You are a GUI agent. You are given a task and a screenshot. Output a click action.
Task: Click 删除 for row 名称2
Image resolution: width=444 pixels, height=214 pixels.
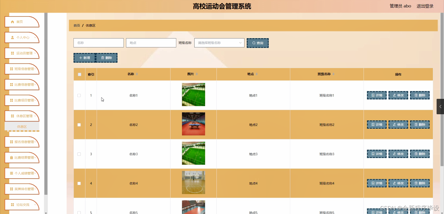[420, 125]
